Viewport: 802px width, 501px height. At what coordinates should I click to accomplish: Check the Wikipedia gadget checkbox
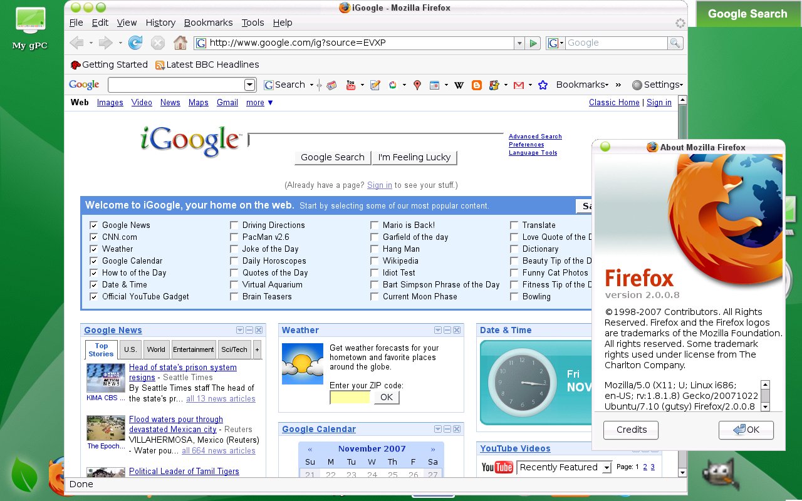(375, 261)
